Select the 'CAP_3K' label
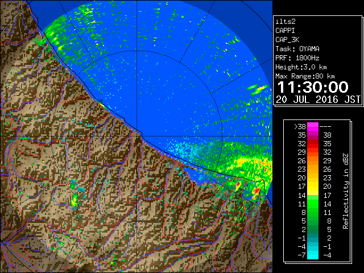Image resolution: width=364 pixels, height=273 pixels. pyautogui.click(x=287, y=40)
